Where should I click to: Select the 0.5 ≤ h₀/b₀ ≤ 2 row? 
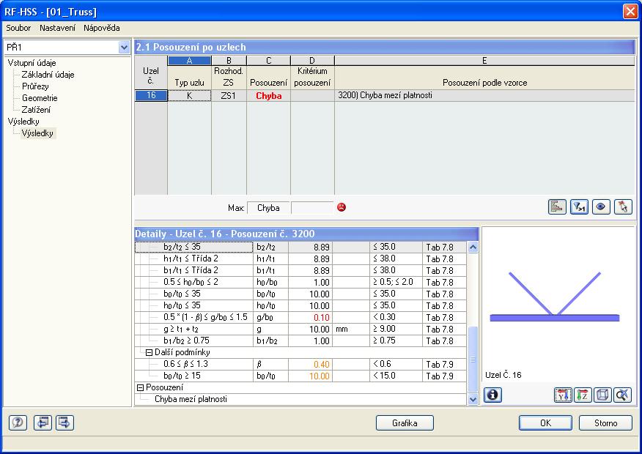[300, 282]
